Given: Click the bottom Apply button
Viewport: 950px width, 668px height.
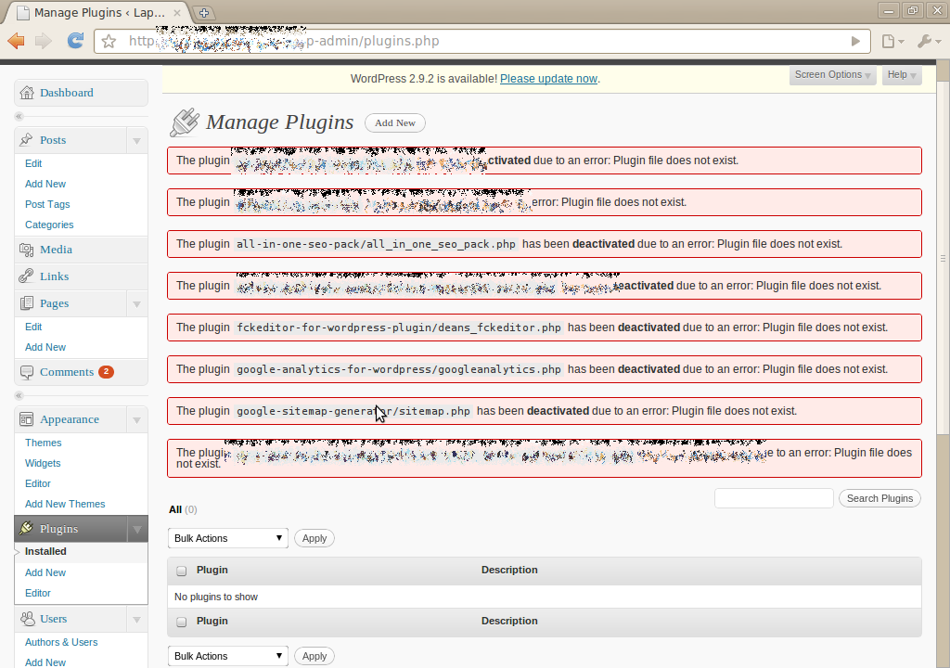Looking at the screenshot, I should (315, 656).
